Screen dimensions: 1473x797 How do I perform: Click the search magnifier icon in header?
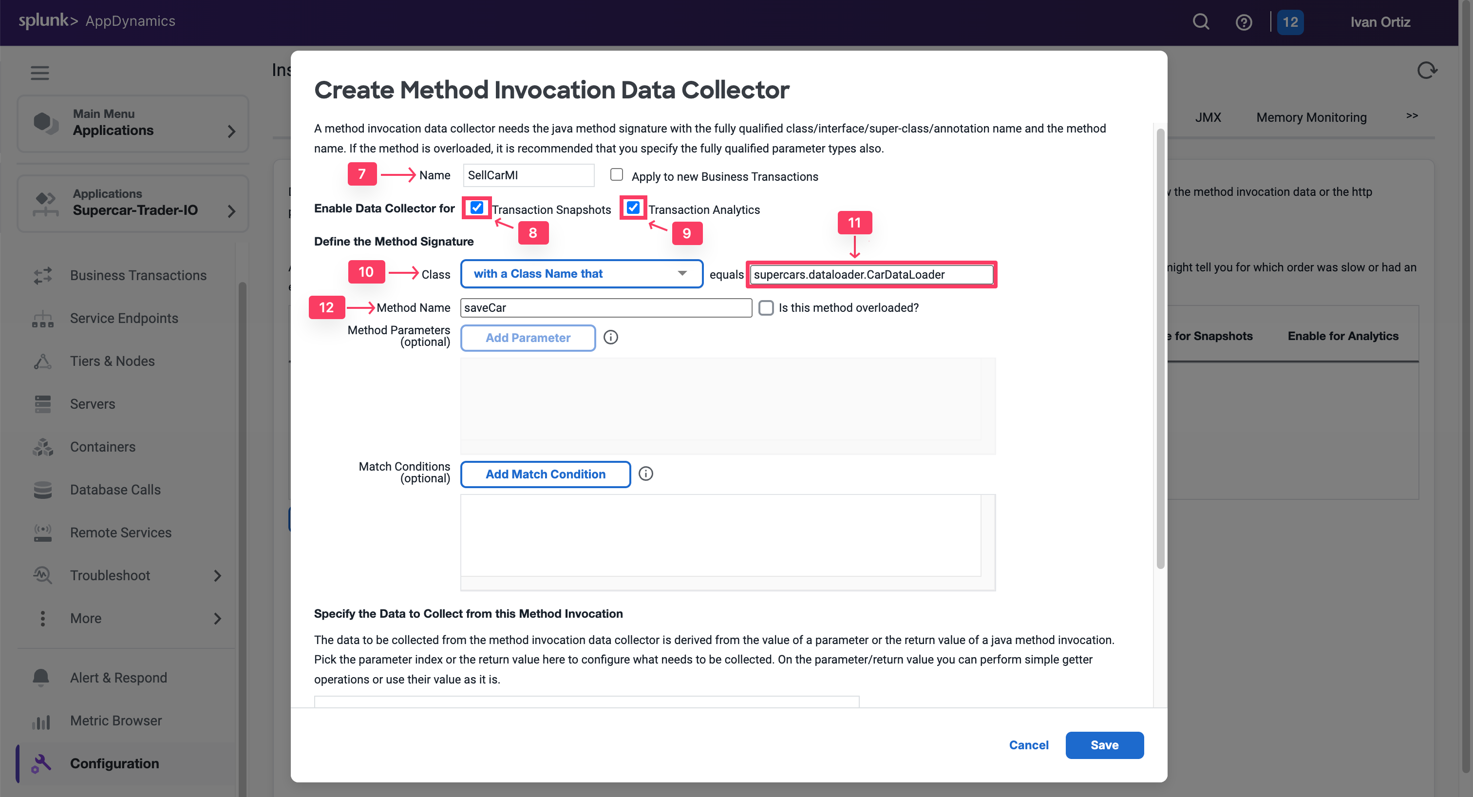pyautogui.click(x=1201, y=22)
